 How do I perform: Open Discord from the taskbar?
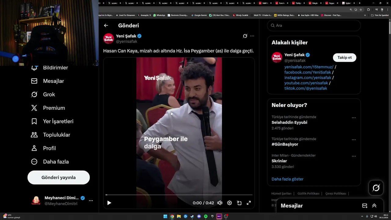[199, 216]
